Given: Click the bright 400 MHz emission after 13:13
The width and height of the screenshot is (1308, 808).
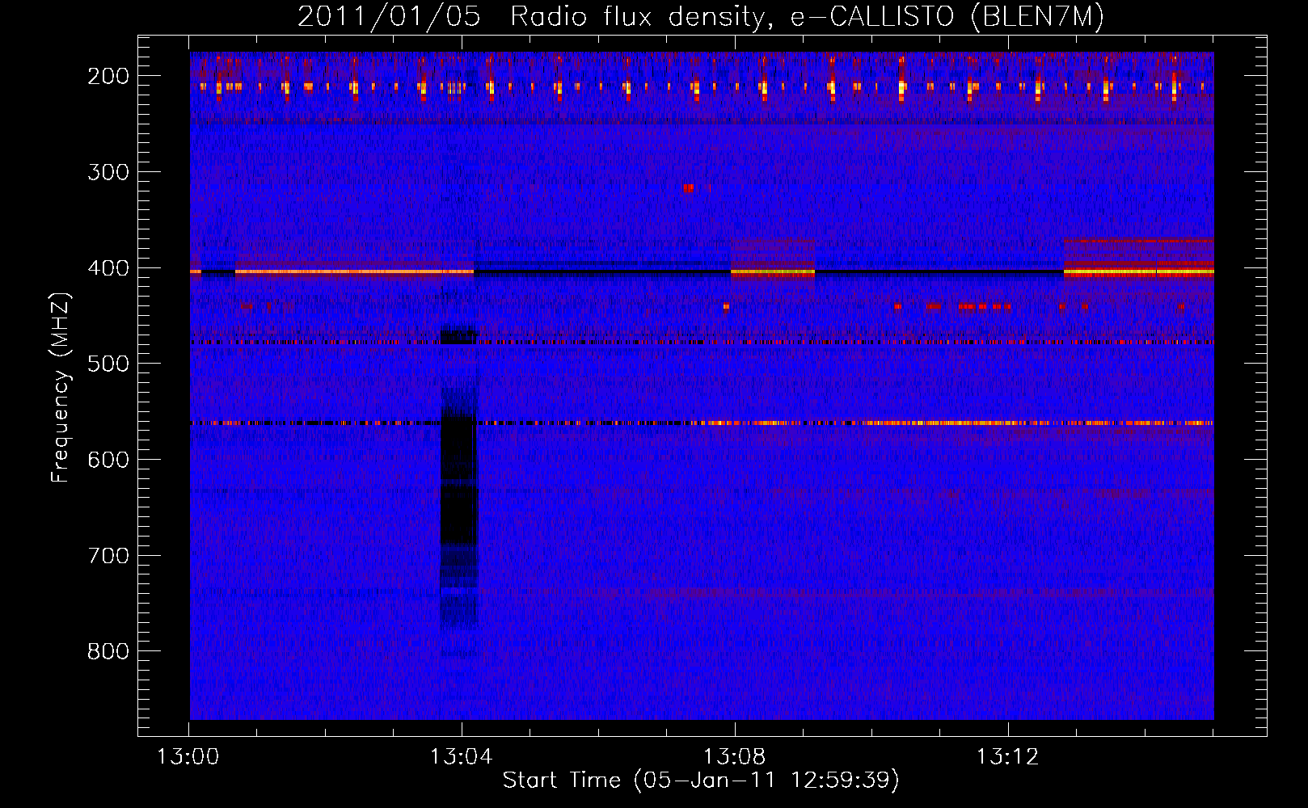Looking at the screenshot, I should 1138,272.
